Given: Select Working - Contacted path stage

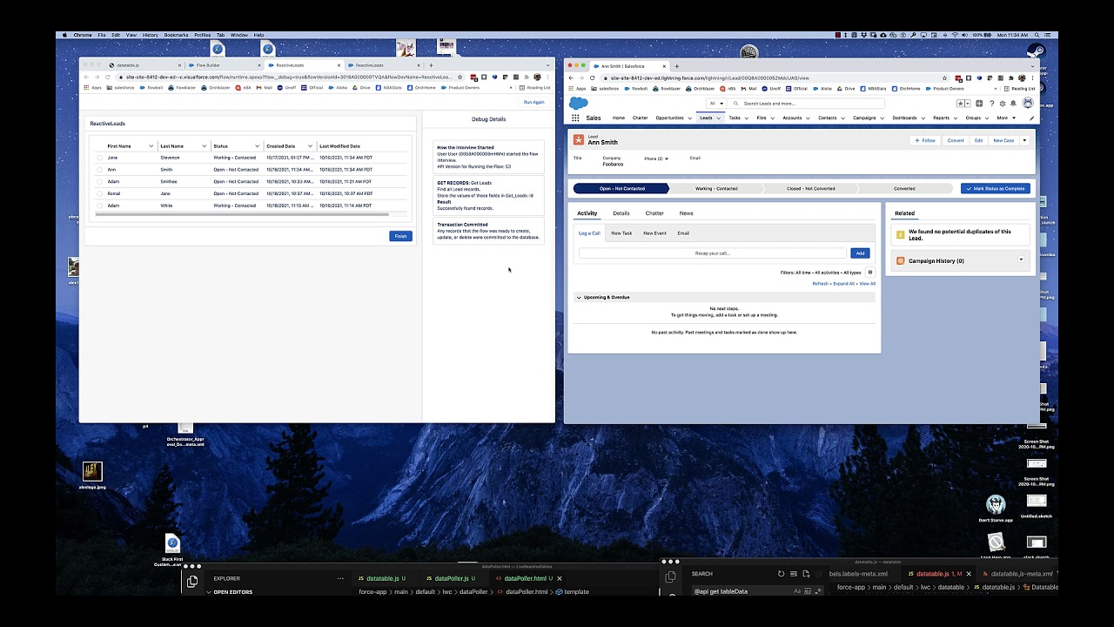Looking at the screenshot, I should (x=715, y=188).
